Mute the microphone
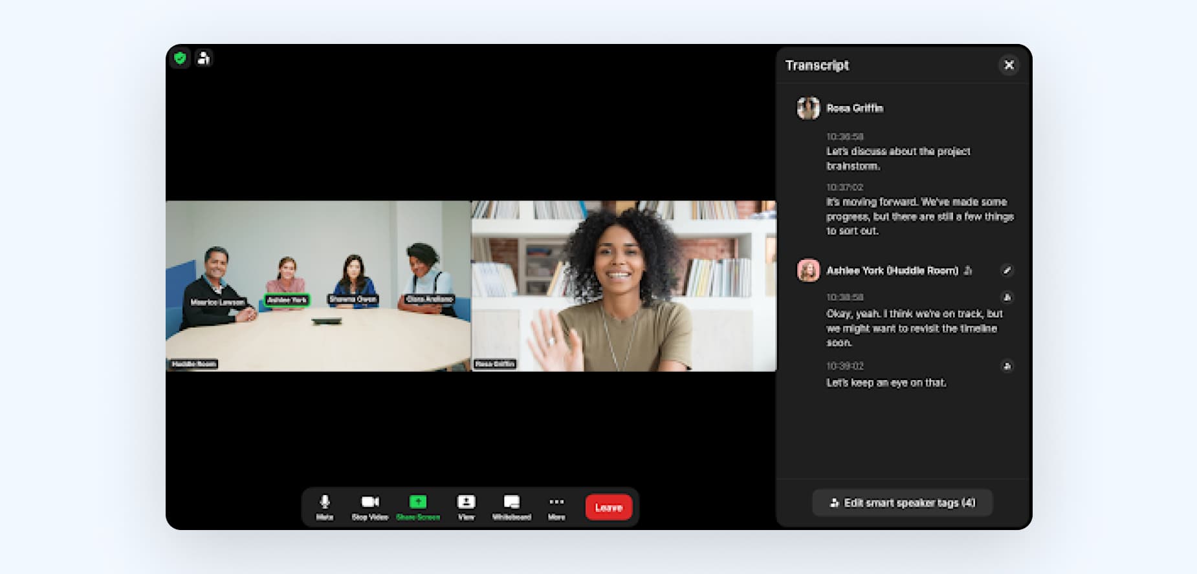 (325, 507)
